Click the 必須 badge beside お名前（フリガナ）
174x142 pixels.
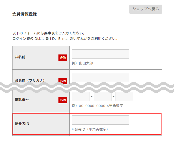[x=63, y=80]
